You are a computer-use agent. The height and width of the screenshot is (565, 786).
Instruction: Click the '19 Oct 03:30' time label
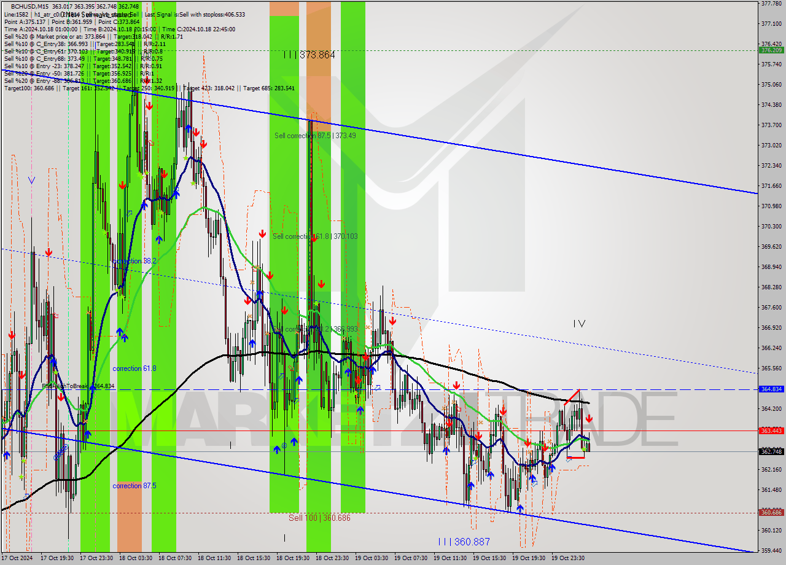(371, 558)
